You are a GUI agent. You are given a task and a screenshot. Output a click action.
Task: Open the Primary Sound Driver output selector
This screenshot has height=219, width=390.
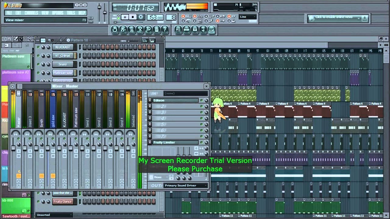coord(186,186)
